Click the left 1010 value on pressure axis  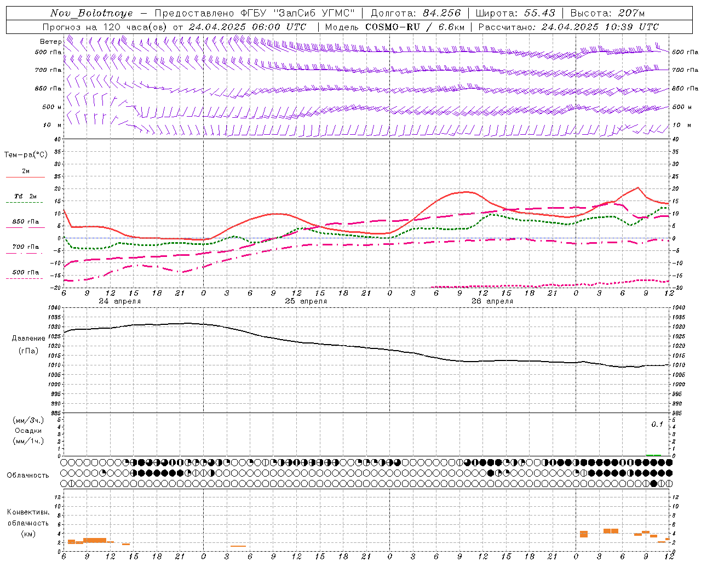(x=54, y=365)
